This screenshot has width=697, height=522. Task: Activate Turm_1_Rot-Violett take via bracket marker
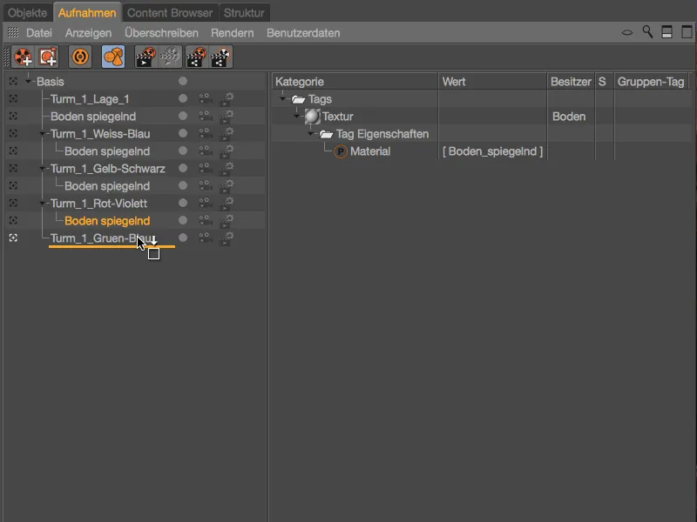[x=13, y=204]
